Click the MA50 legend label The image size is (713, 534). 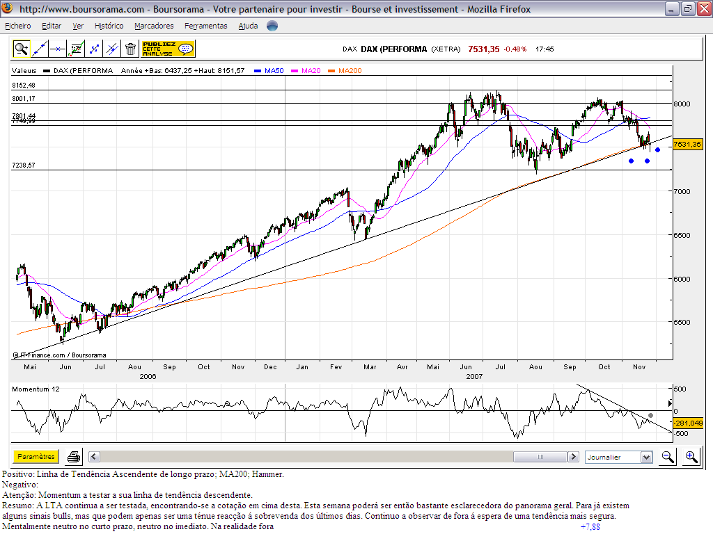(274, 70)
